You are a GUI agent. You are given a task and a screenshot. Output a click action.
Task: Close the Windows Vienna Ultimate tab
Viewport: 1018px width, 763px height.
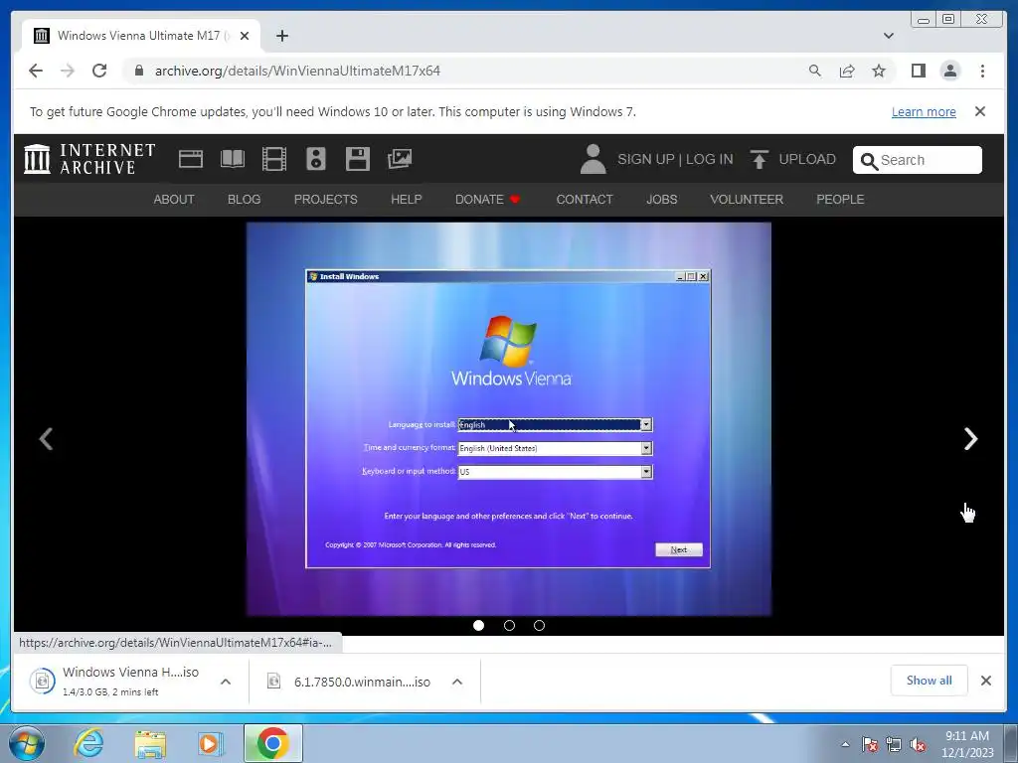click(245, 36)
